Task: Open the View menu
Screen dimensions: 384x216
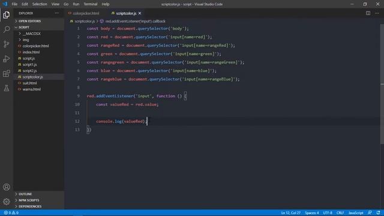Action: pos(55,4)
